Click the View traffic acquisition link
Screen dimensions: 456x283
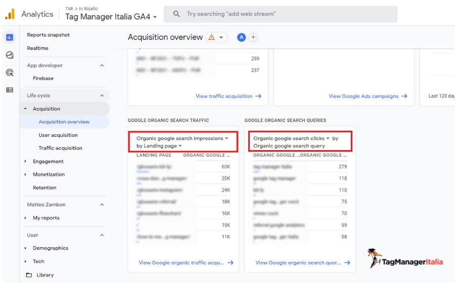[224, 97]
